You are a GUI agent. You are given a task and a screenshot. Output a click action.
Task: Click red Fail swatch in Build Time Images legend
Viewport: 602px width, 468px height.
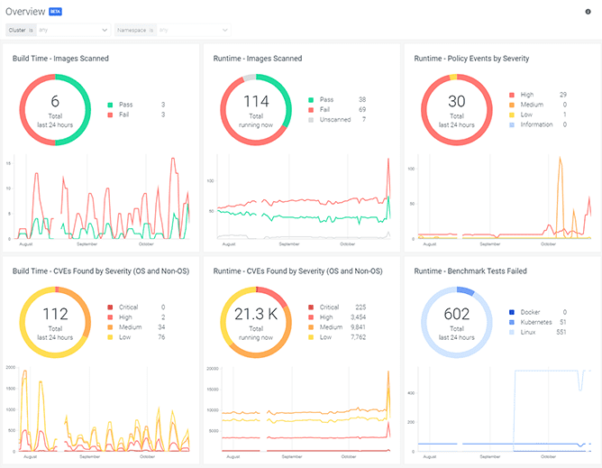(110, 115)
